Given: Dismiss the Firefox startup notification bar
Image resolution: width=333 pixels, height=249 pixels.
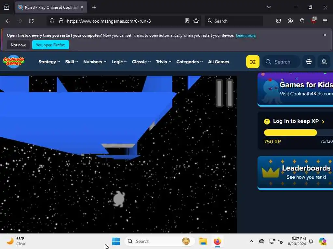Looking at the screenshot, I should (325, 35).
